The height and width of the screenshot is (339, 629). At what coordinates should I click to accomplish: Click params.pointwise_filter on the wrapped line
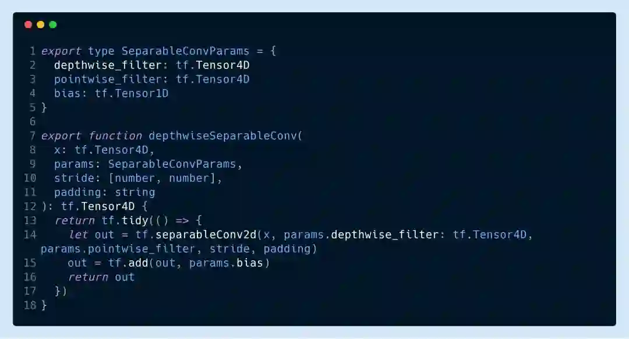(x=118, y=249)
